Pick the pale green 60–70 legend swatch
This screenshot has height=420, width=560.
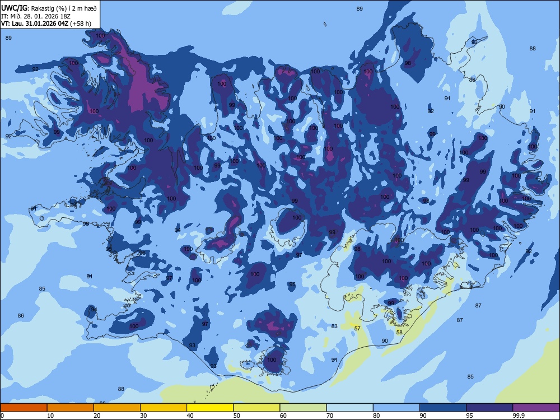303,408
